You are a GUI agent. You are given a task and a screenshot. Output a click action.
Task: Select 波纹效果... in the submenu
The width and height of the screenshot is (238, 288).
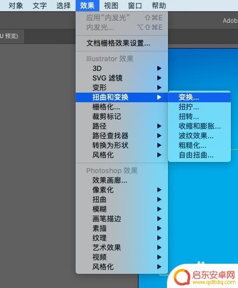point(199,136)
